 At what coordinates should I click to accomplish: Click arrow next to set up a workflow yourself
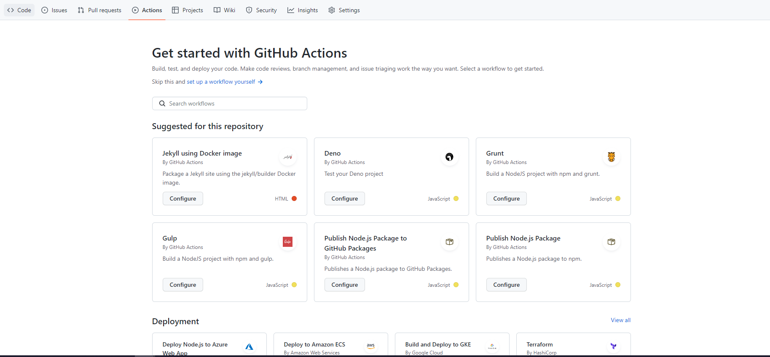260,82
